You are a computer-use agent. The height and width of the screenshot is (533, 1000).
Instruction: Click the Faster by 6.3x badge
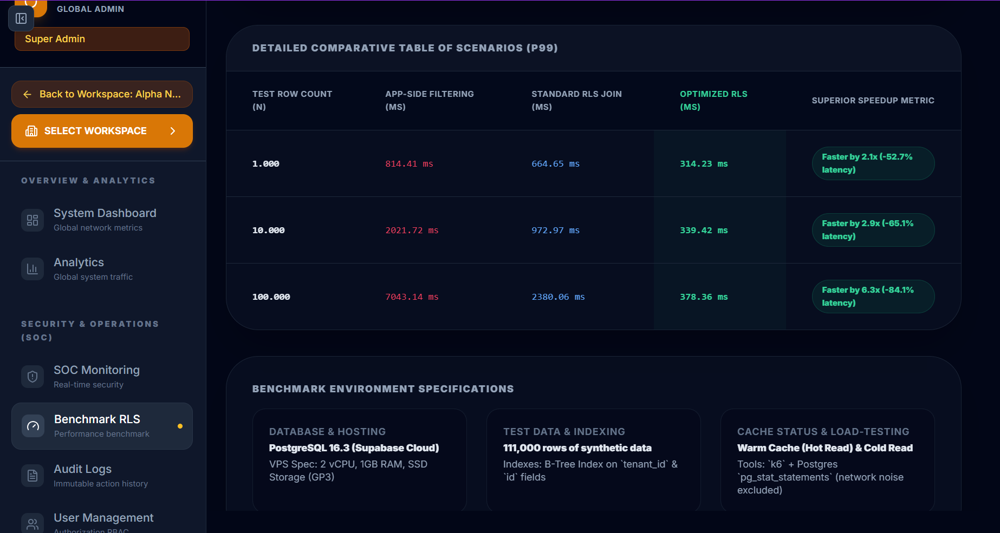tap(873, 297)
